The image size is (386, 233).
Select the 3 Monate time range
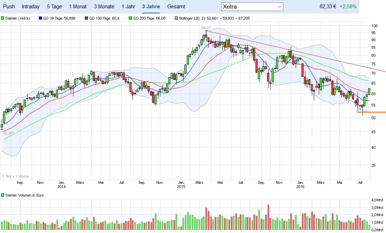point(104,7)
